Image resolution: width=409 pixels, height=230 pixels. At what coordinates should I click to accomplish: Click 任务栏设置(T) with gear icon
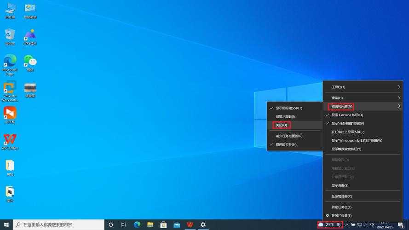[341, 215]
